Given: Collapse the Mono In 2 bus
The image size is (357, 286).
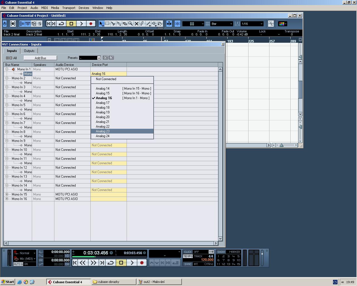Looking at the screenshot, I should point(7,78).
